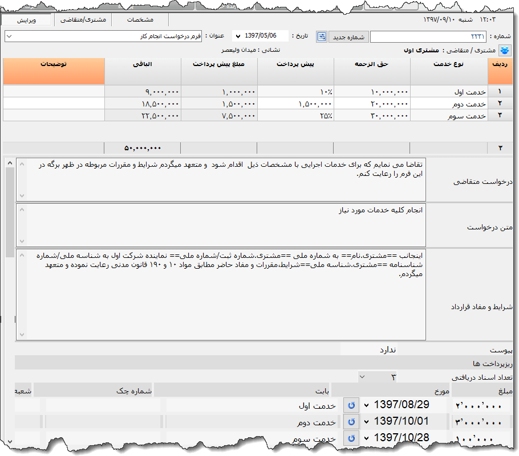Switch to the مشخصات tab
This screenshot has height=456, width=519.
pyautogui.click(x=139, y=19)
